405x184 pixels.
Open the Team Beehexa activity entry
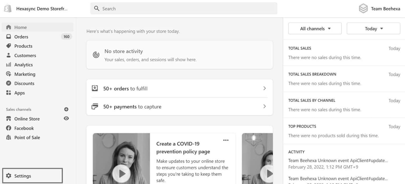[337, 160]
